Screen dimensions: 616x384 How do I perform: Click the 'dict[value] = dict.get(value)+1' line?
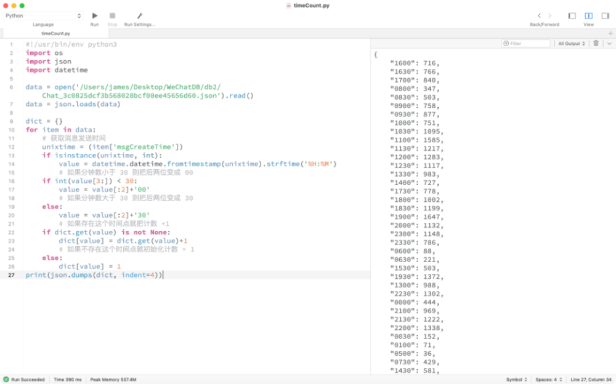pyautogui.click(x=123, y=241)
